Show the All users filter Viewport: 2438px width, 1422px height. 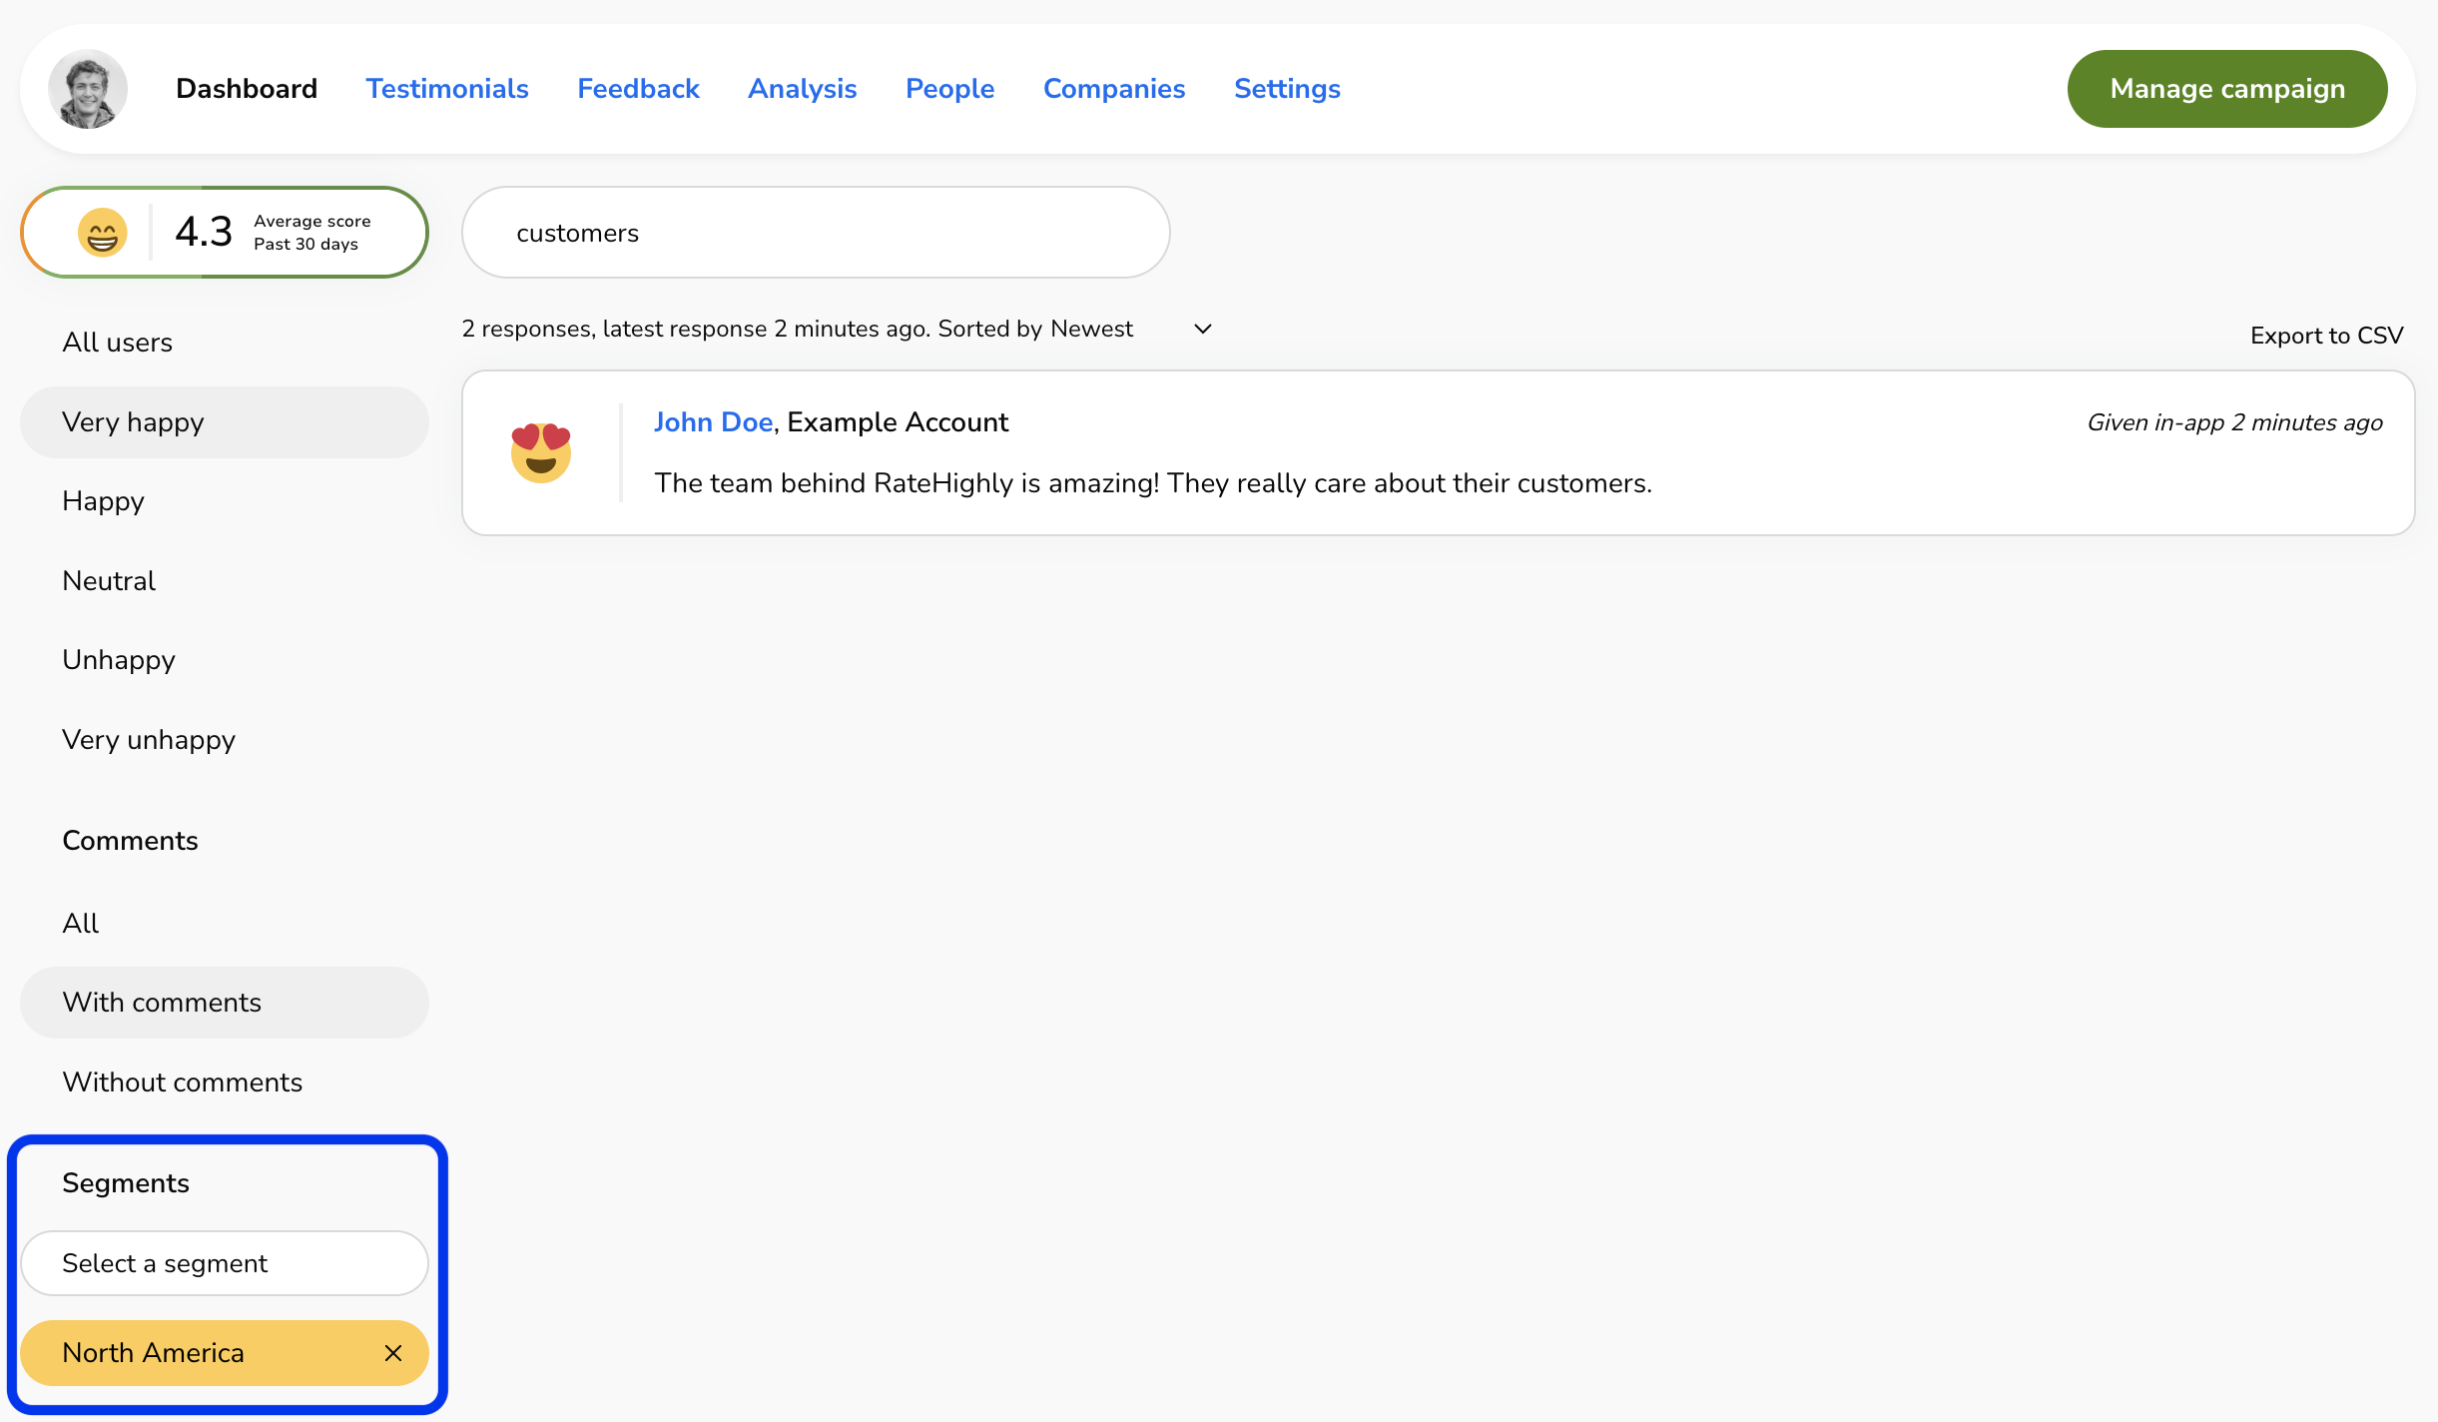pos(118,343)
